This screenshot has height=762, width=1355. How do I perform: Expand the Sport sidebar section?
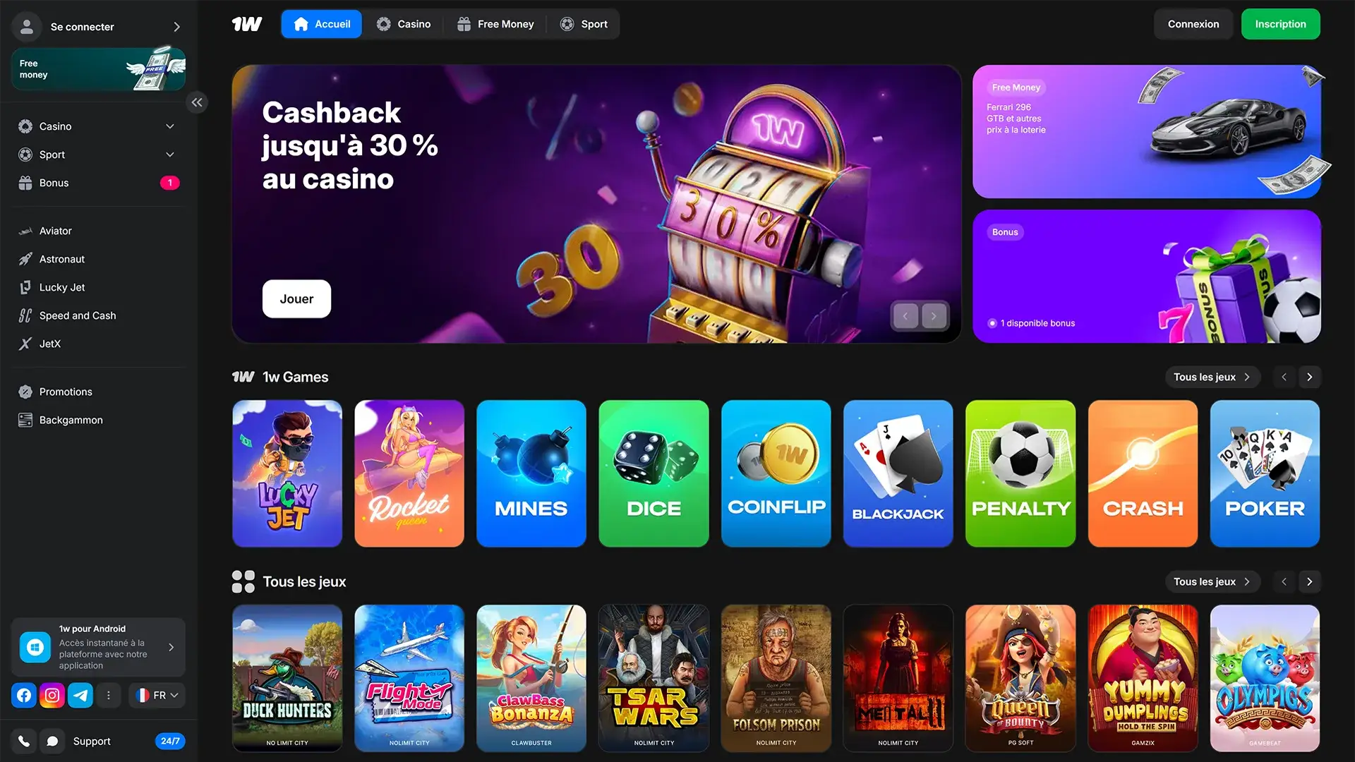click(98, 155)
